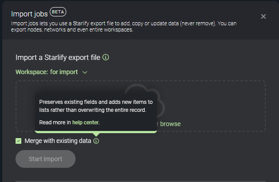Image resolution: width=279 pixels, height=182 pixels.
Task: Expand the Workspace dropdown chevron
Action: [85, 72]
